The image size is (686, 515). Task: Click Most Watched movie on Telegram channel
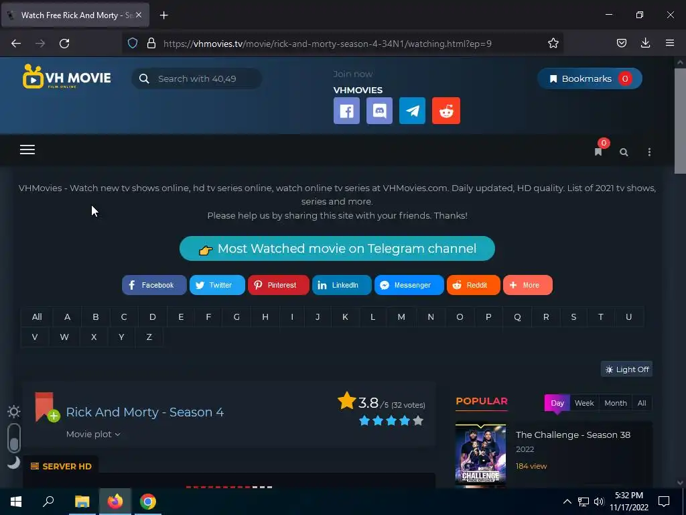pyautogui.click(x=337, y=248)
